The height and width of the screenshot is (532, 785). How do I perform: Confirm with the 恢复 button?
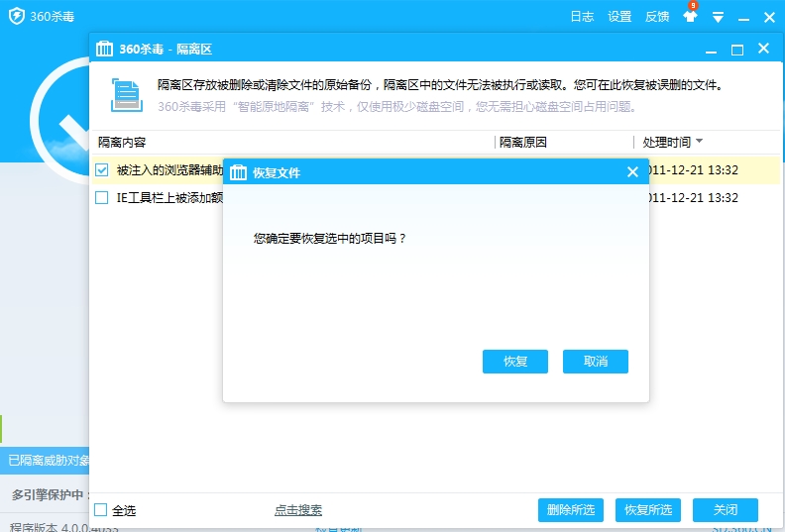click(515, 362)
